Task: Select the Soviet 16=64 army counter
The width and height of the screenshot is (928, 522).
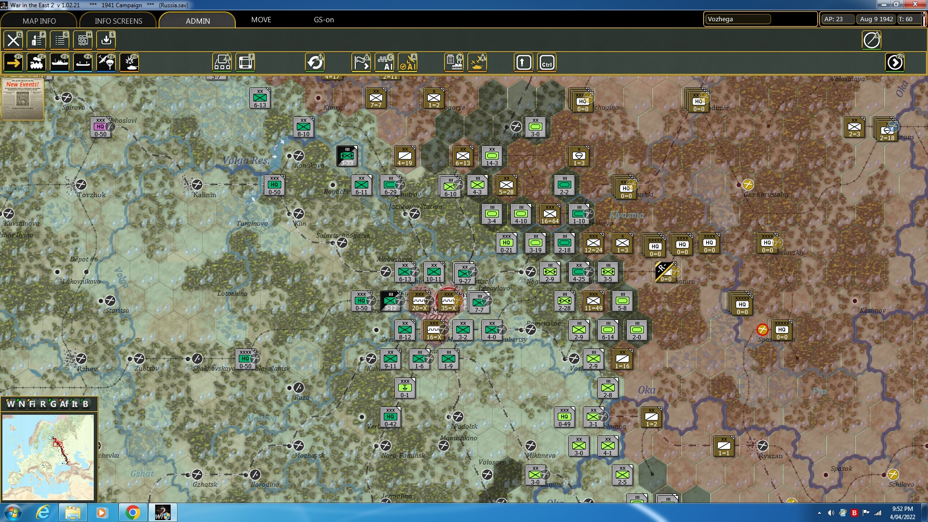Action: point(550,214)
